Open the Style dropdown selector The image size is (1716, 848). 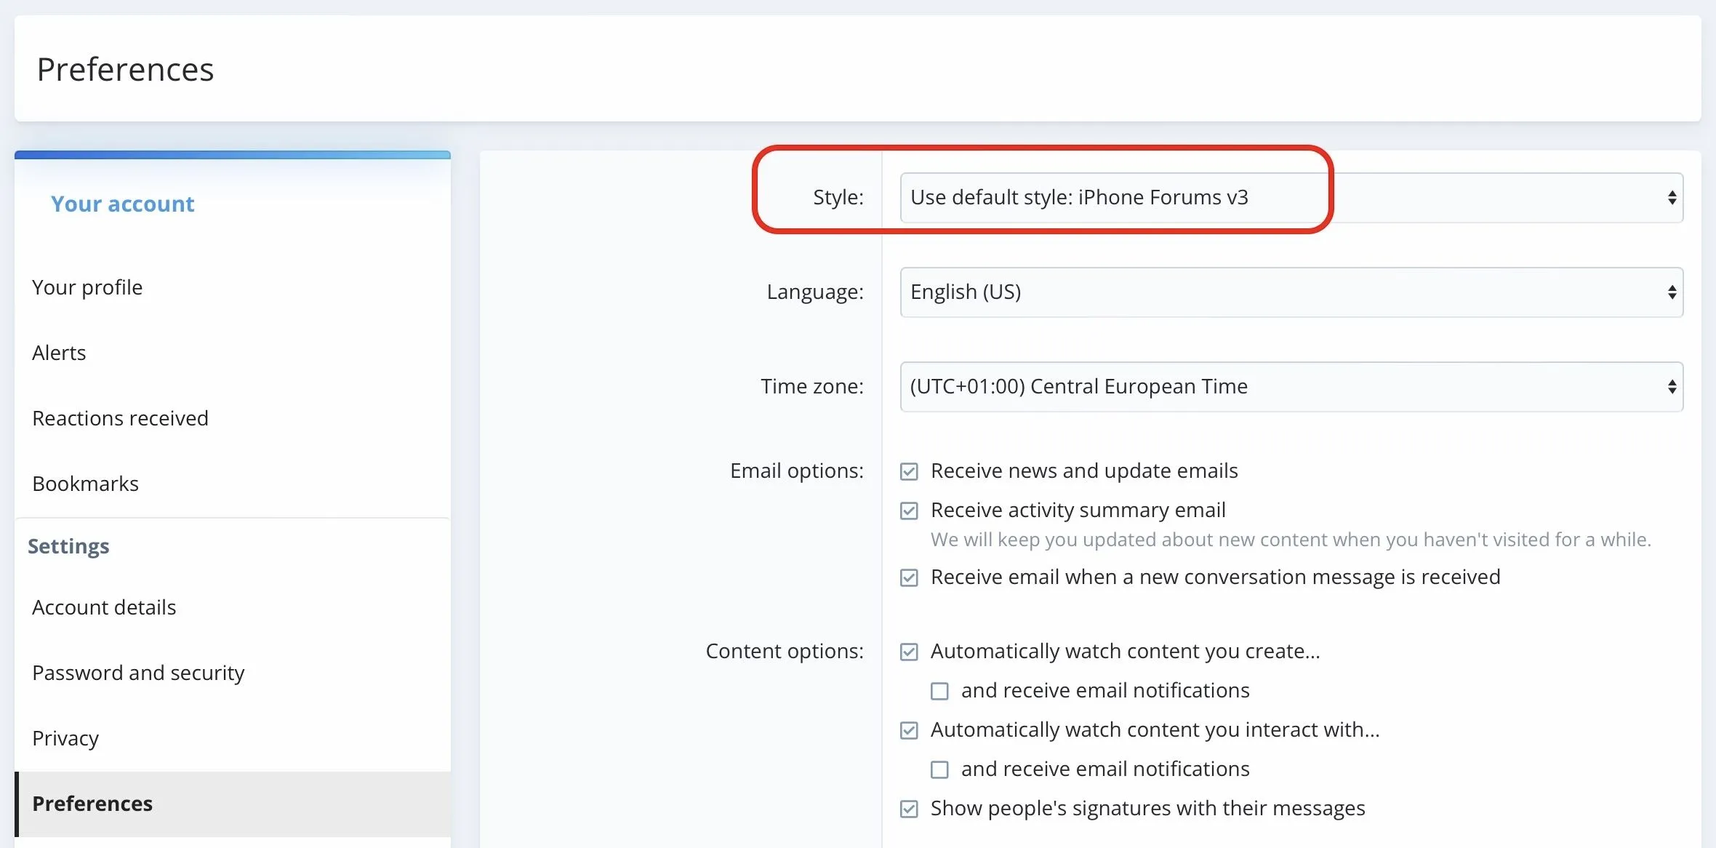pos(1291,198)
